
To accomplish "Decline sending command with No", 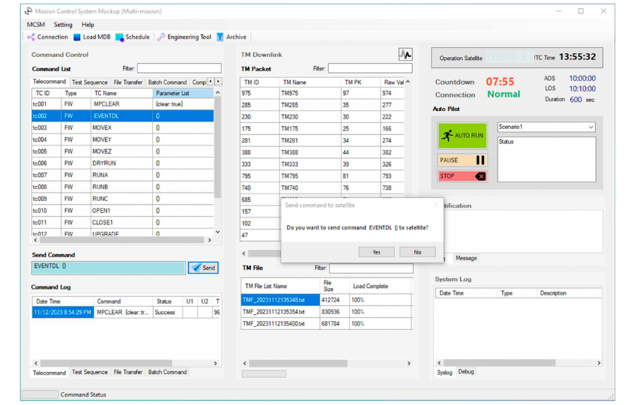I will [x=417, y=252].
